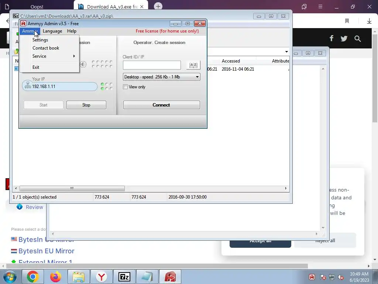
Task: Open the Desktop speed dropdown
Action: click(162, 77)
